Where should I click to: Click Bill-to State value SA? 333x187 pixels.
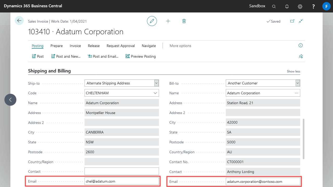point(263,132)
